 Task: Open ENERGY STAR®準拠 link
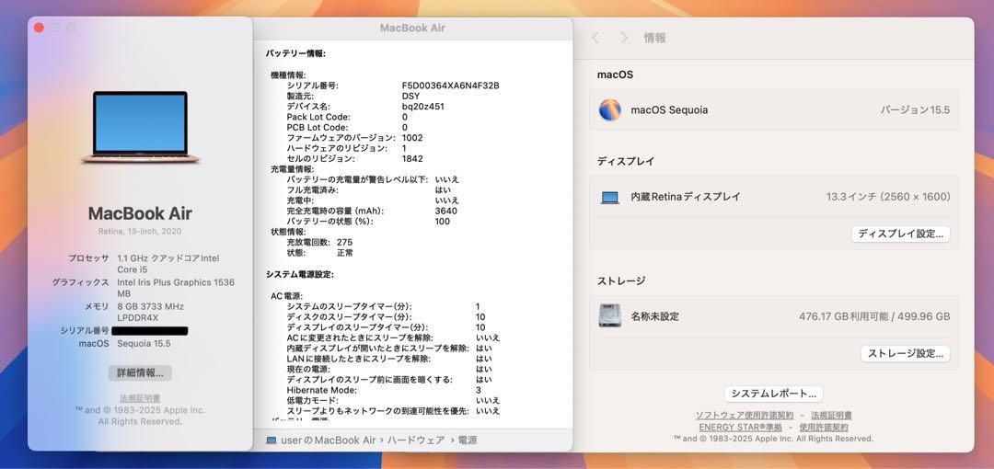740,428
